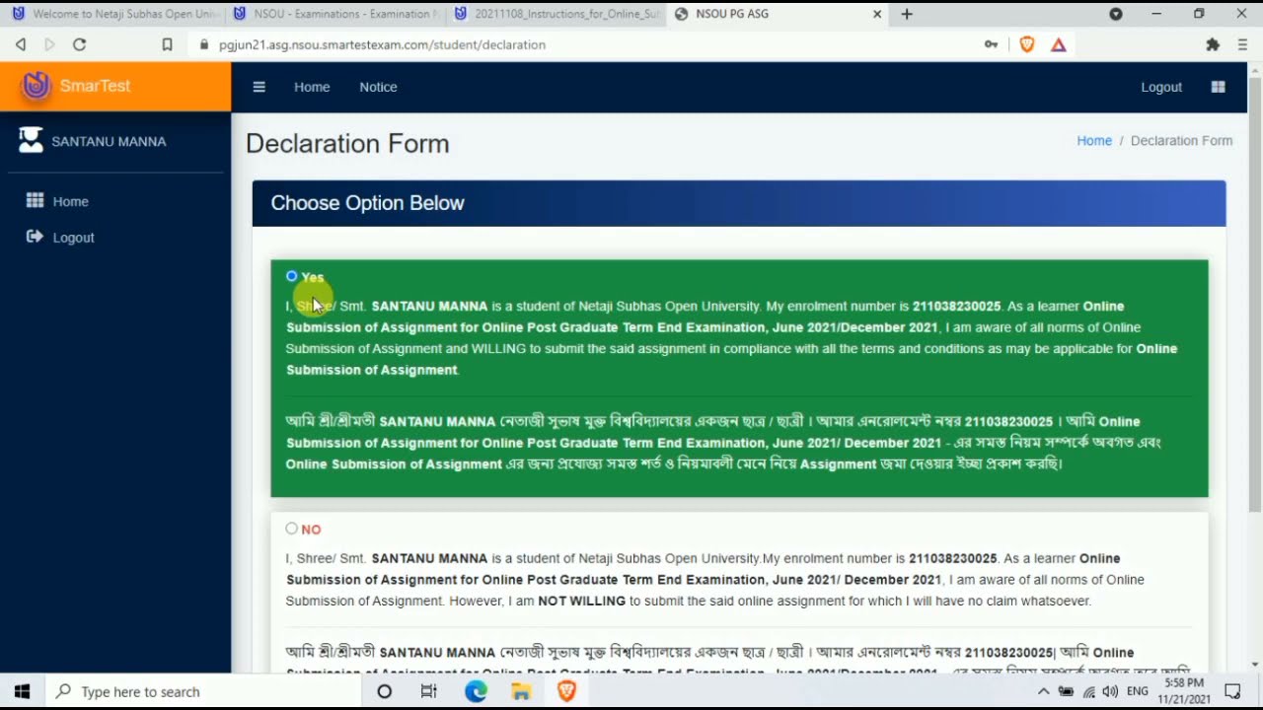Open the saved passwords key icon
Image resolution: width=1263 pixels, height=710 pixels.
[991, 44]
